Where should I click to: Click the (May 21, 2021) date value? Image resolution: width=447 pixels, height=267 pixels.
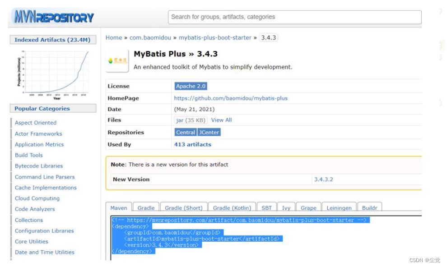194,109
